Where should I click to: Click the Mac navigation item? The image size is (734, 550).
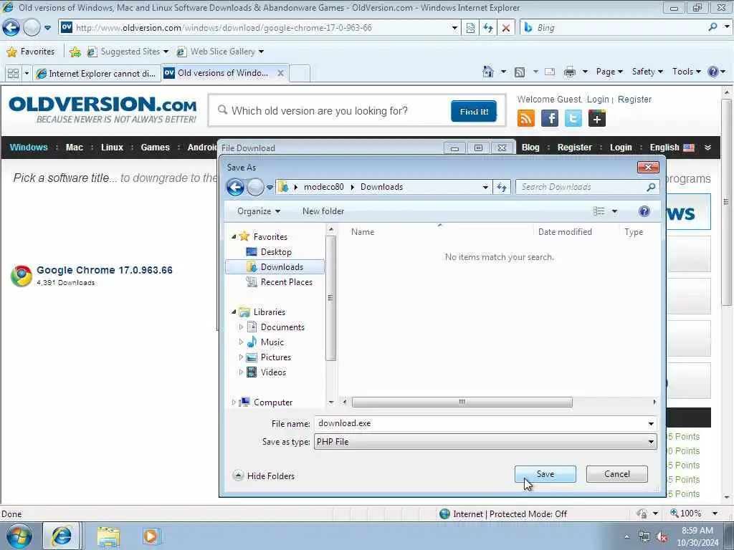coord(74,148)
